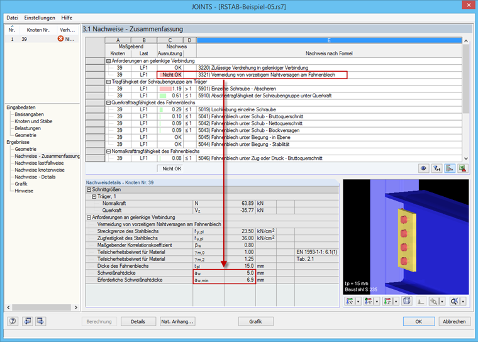Collapse Tragfähigkeit der Schraubengruppe am Träger group

tap(108, 82)
